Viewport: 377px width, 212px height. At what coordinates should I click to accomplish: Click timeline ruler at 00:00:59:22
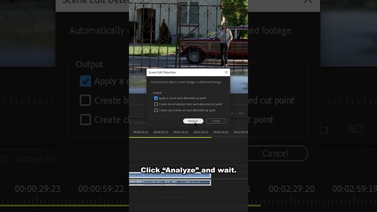[x=161, y=132]
